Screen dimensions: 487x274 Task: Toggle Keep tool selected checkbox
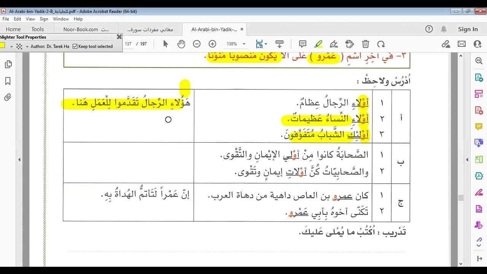pyautogui.click(x=75, y=46)
